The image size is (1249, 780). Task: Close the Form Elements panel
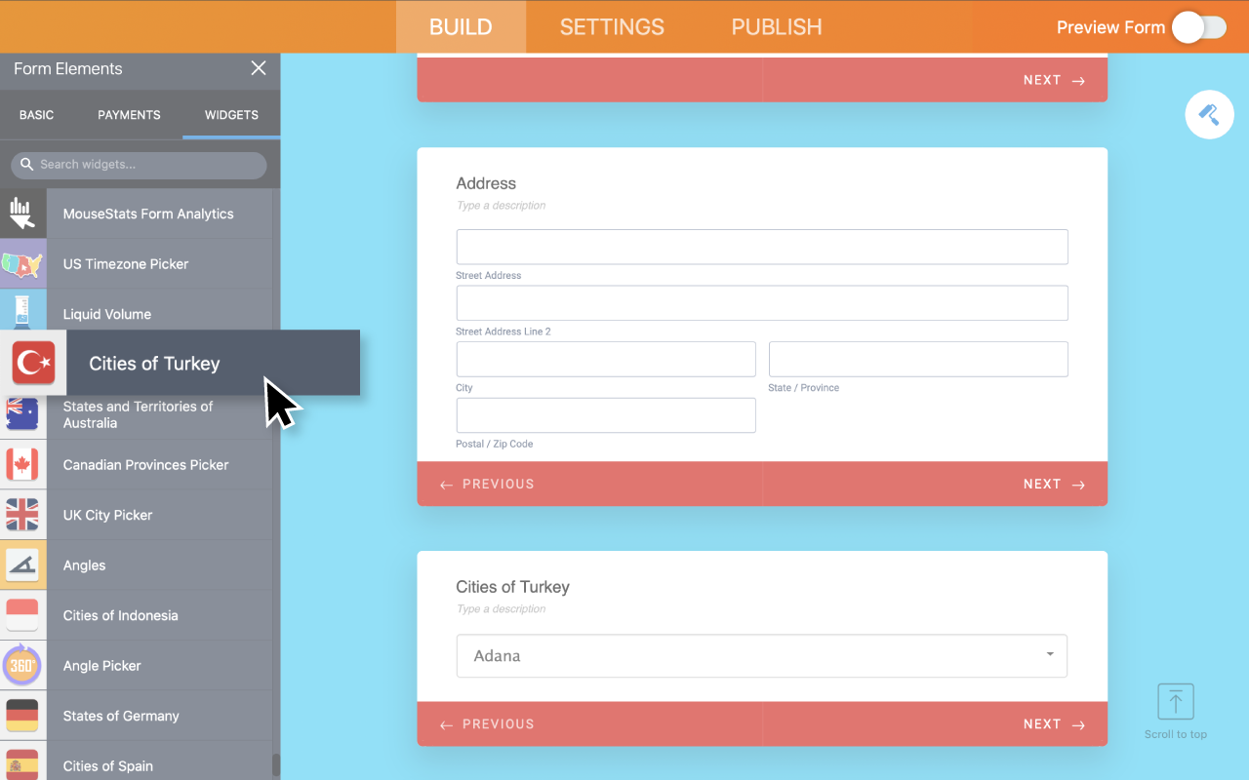point(259,68)
